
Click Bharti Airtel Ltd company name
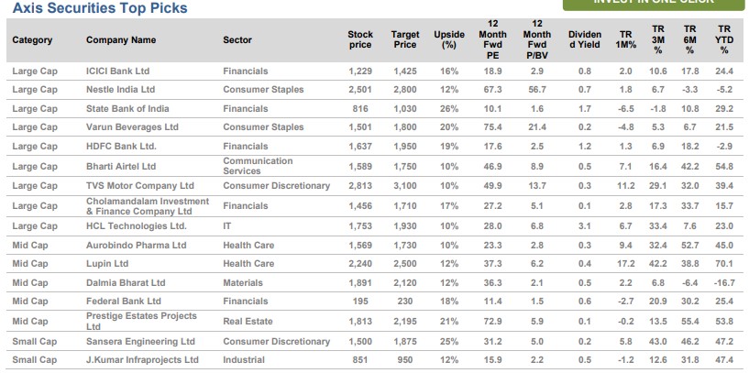point(121,166)
